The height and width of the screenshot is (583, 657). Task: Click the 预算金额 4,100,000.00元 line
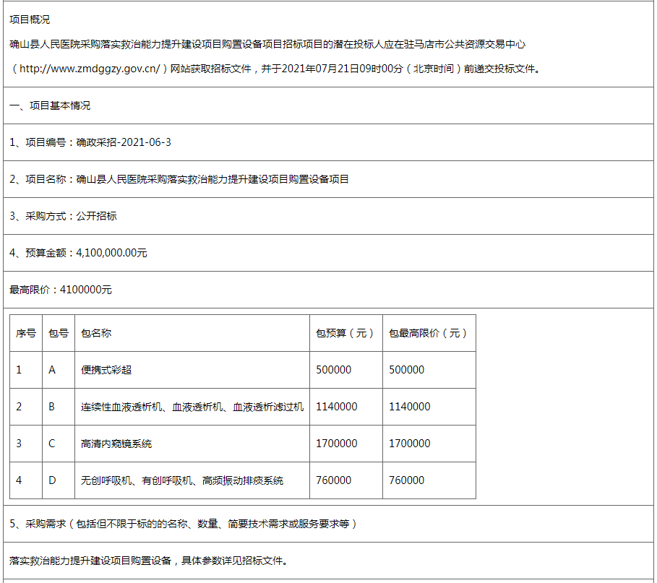coord(78,253)
